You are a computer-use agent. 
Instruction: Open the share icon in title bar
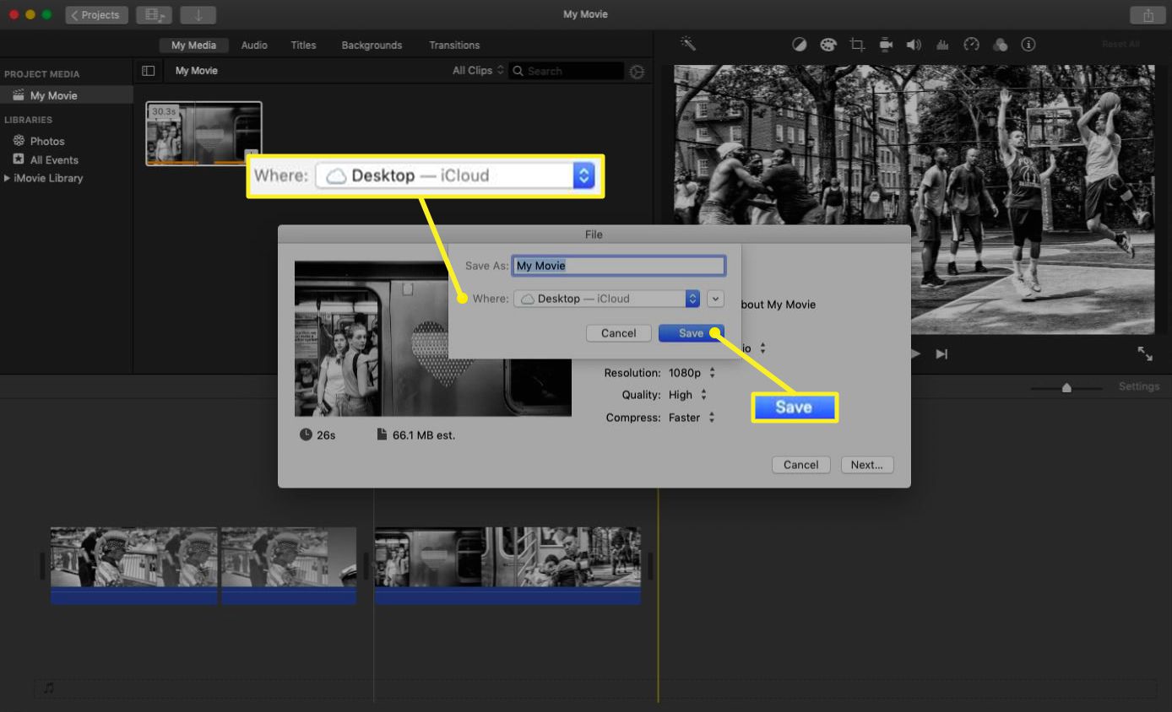click(x=1148, y=15)
